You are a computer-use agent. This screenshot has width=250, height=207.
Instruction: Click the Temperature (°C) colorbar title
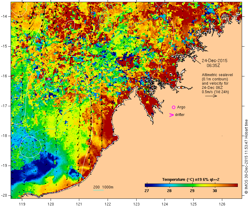click(x=191, y=180)
